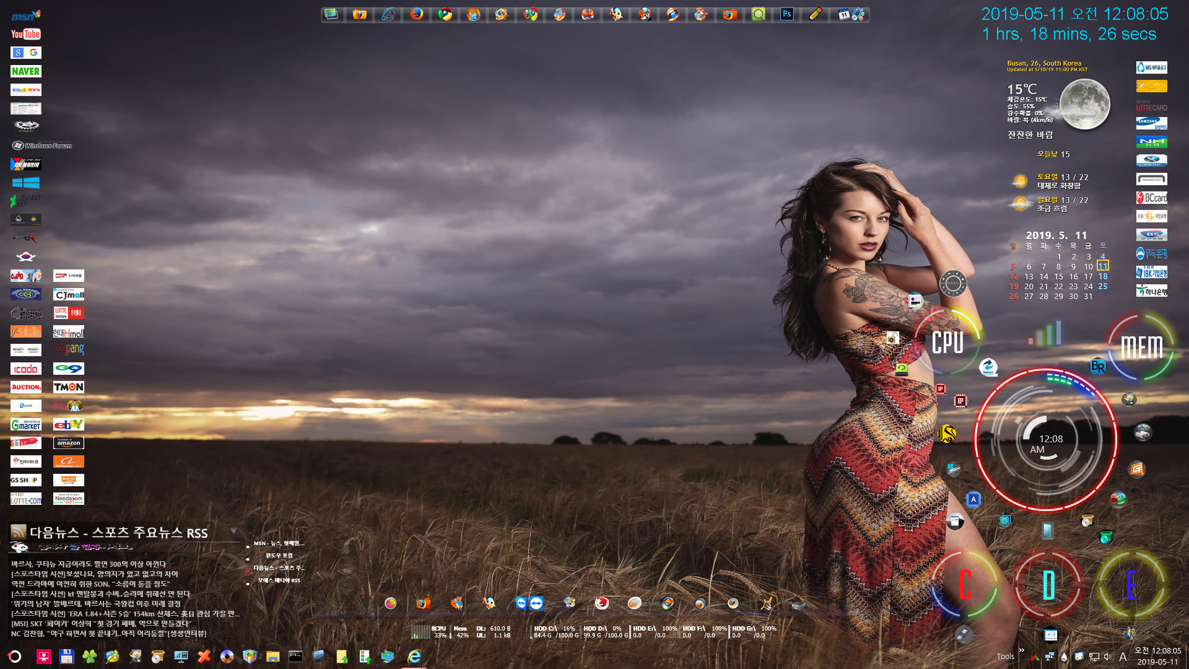
Task: Open the kt 멘탈붕괴 headline
Action: click(x=100, y=594)
